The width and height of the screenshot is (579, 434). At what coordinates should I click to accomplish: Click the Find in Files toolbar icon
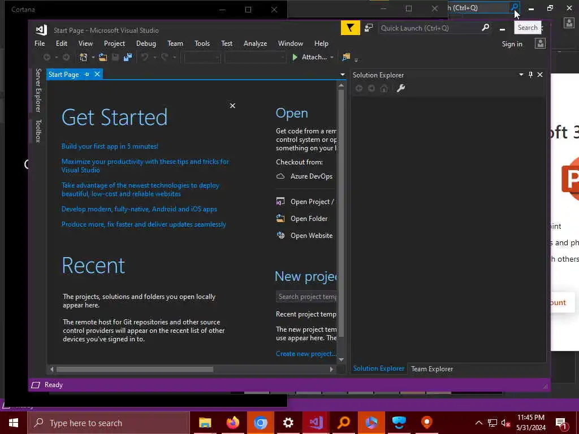[346, 57]
